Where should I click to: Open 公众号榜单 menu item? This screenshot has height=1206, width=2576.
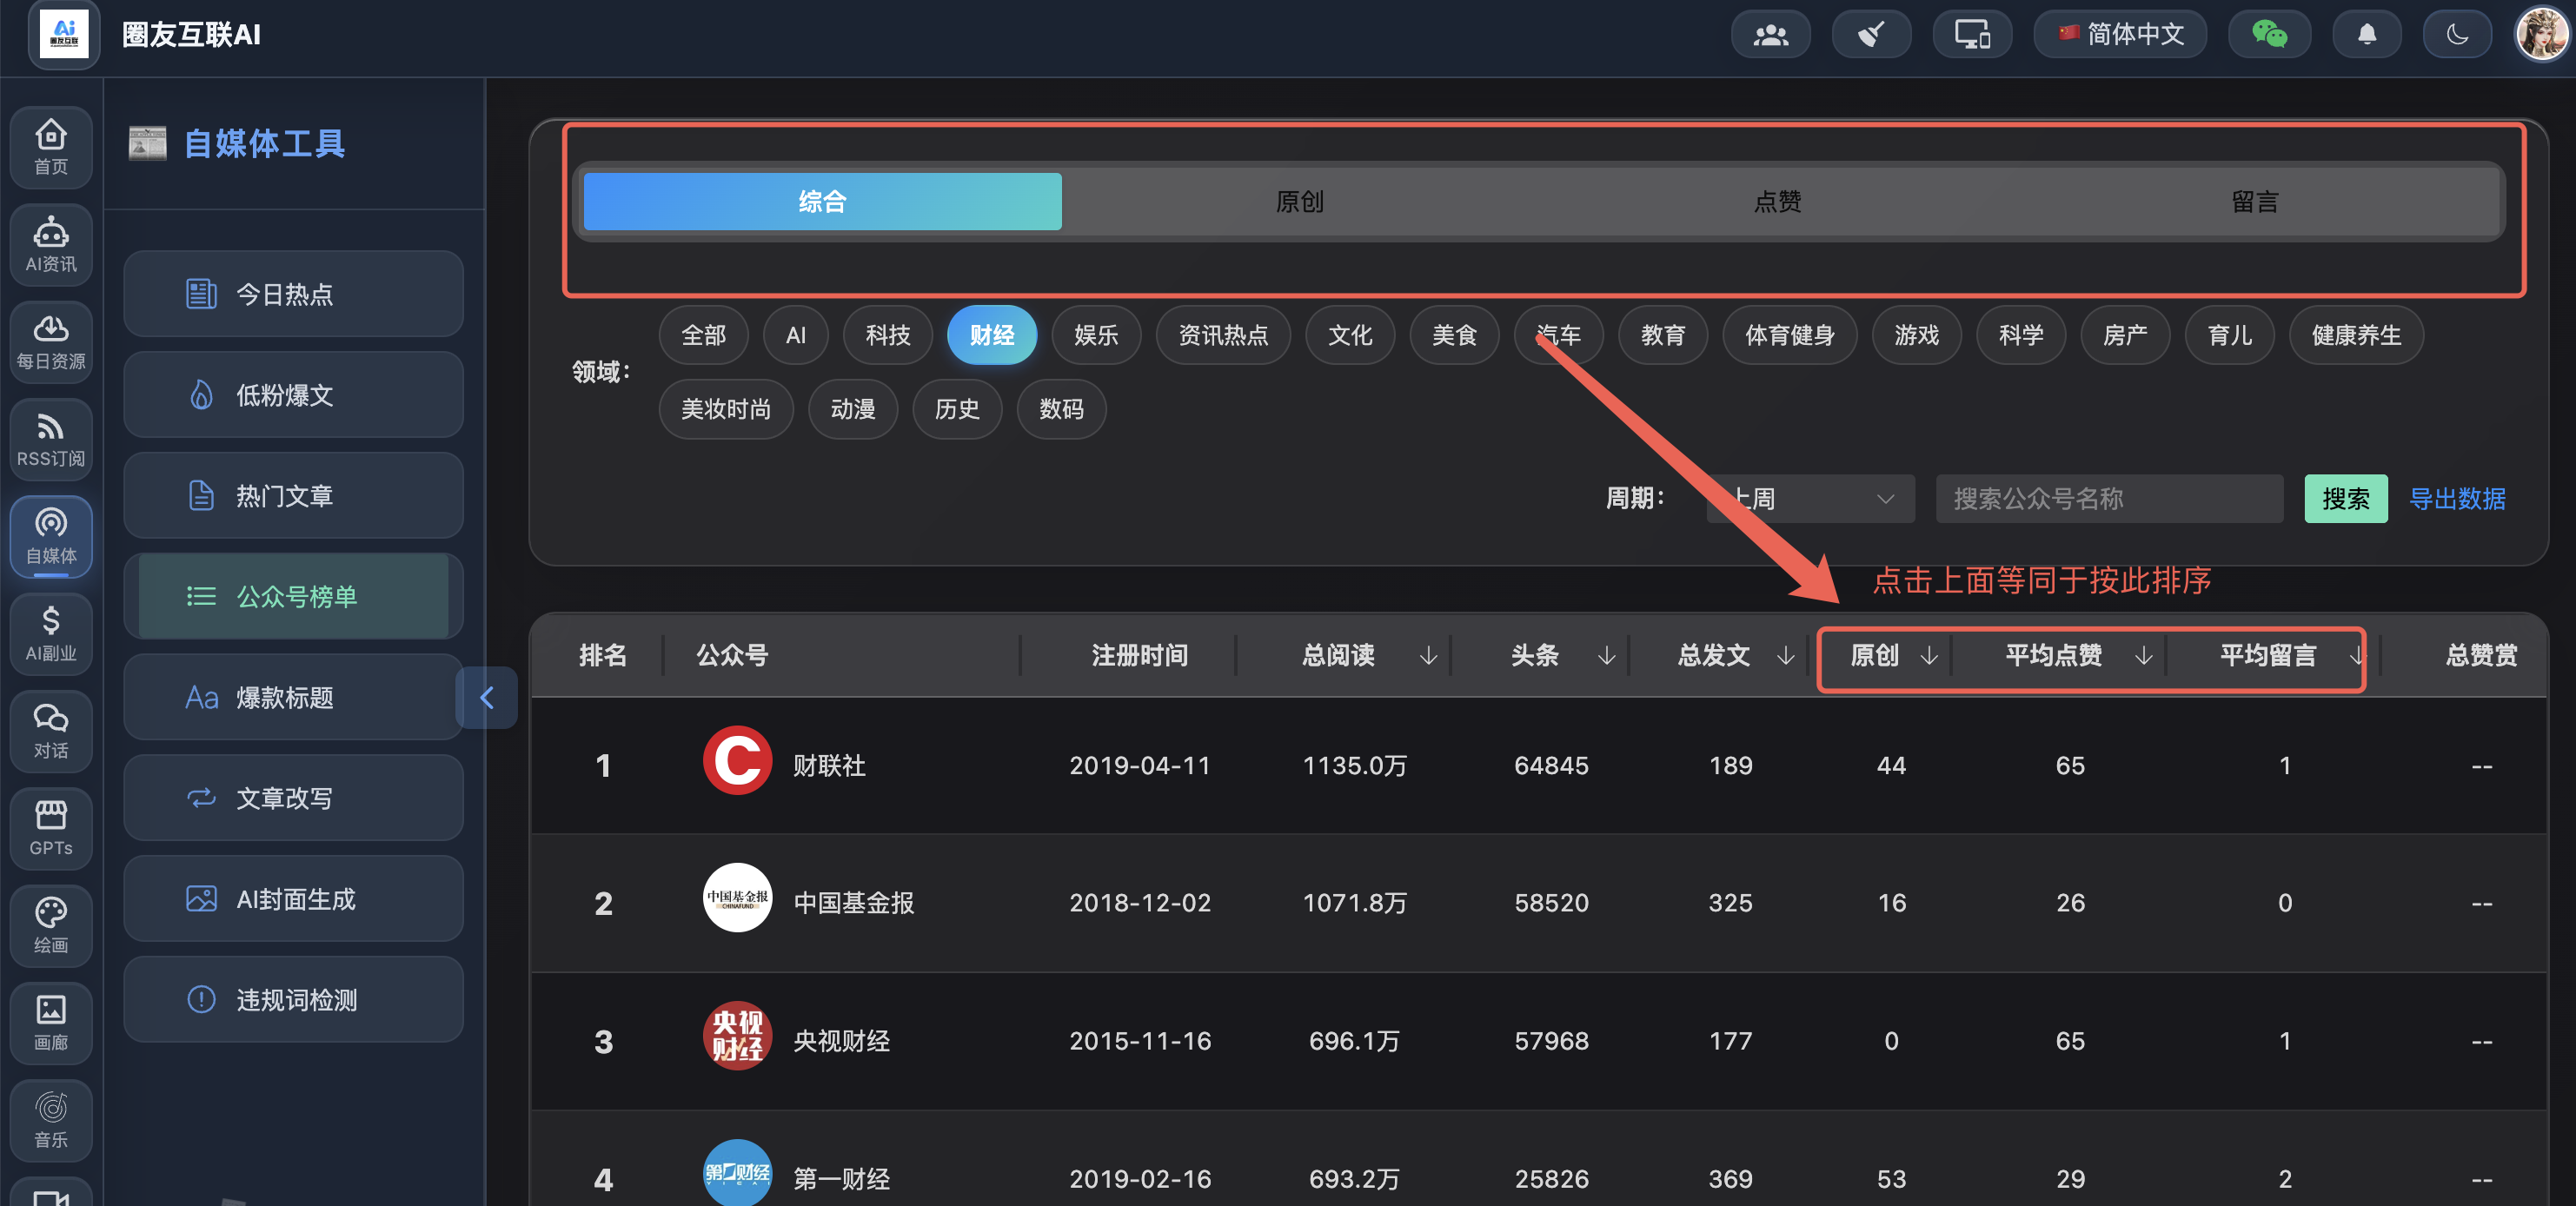click(x=293, y=597)
